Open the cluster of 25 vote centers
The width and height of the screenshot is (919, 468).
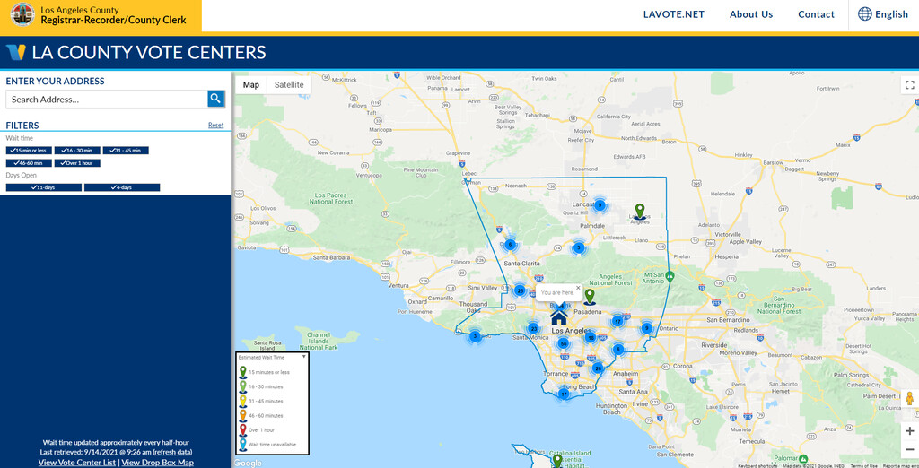tap(520, 290)
